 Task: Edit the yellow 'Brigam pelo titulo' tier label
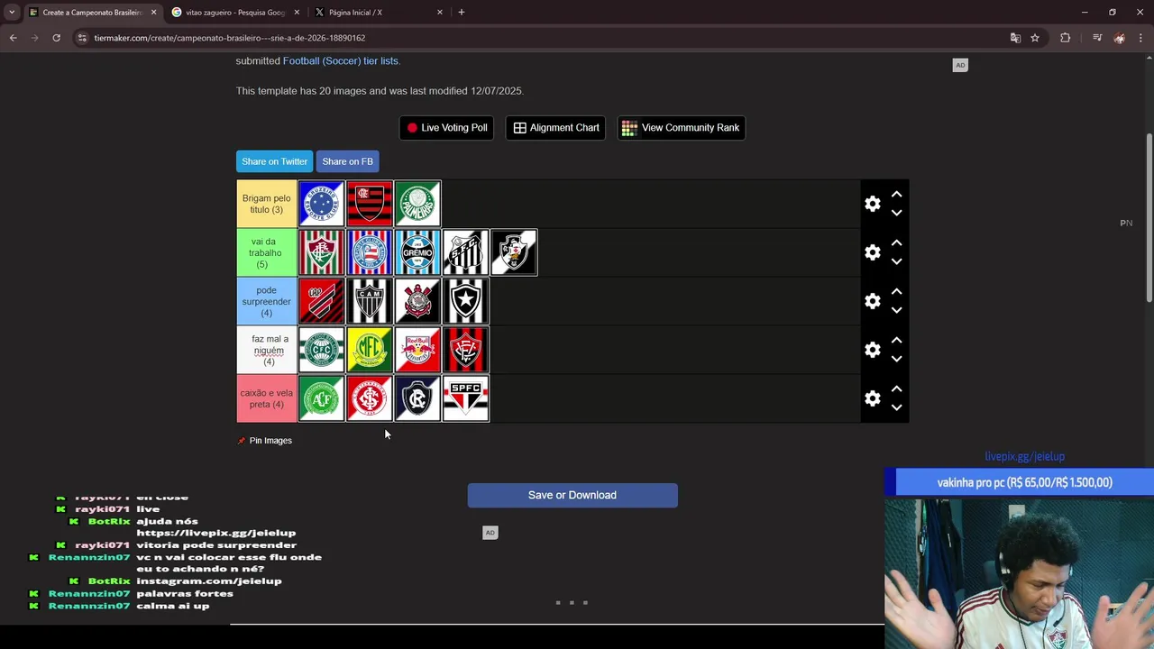(x=266, y=204)
